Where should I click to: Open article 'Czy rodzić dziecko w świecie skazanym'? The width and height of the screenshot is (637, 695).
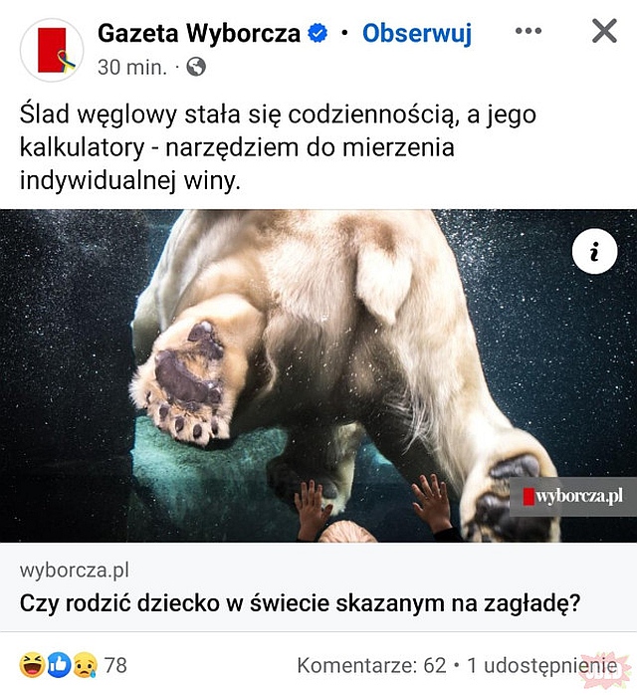(300, 603)
